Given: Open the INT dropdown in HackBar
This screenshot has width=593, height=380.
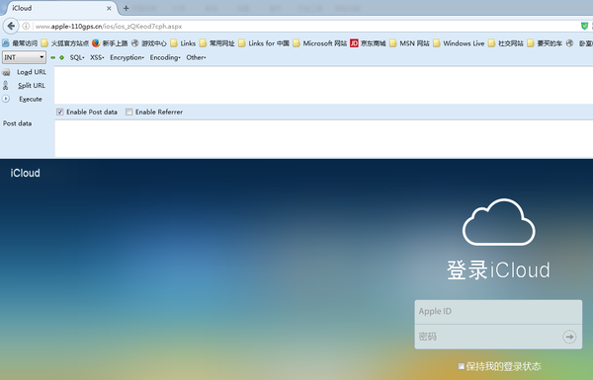Looking at the screenshot, I should pyautogui.click(x=24, y=57).
